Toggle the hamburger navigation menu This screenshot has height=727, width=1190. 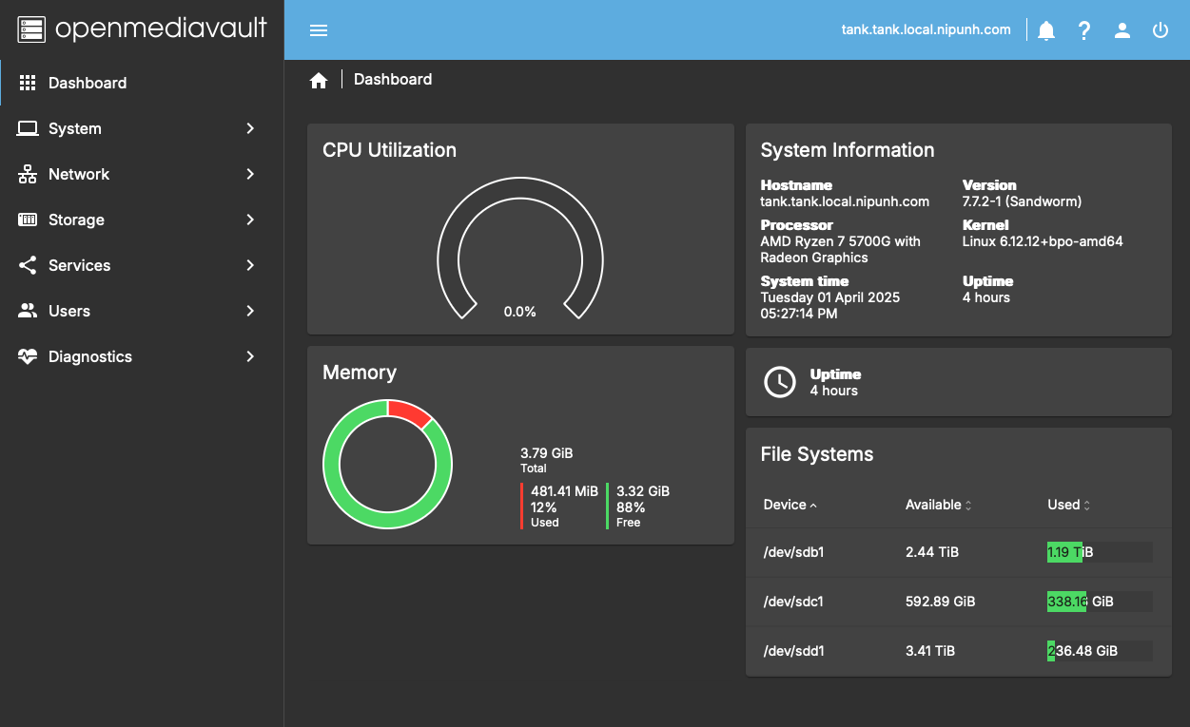(319, 30)
